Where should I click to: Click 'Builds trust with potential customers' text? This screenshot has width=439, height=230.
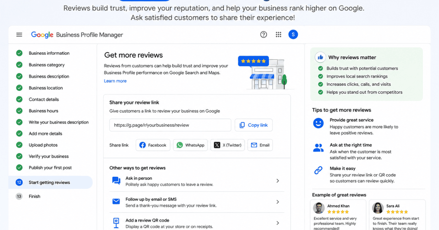[x=362, y=68]
